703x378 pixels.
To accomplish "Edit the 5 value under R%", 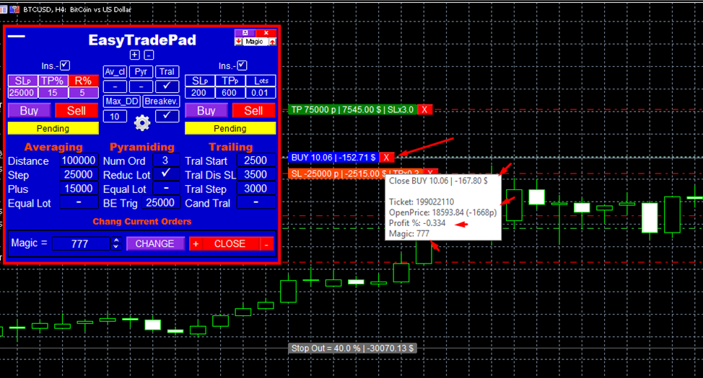I will click(x=83, y=93).
